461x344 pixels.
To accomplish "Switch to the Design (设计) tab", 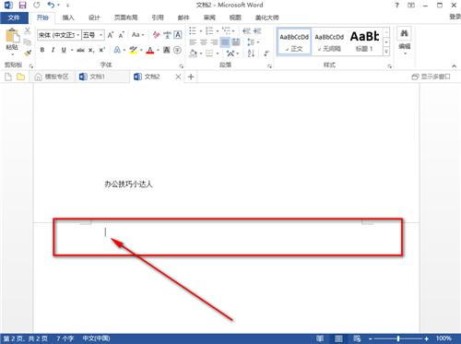I will 94,18.
